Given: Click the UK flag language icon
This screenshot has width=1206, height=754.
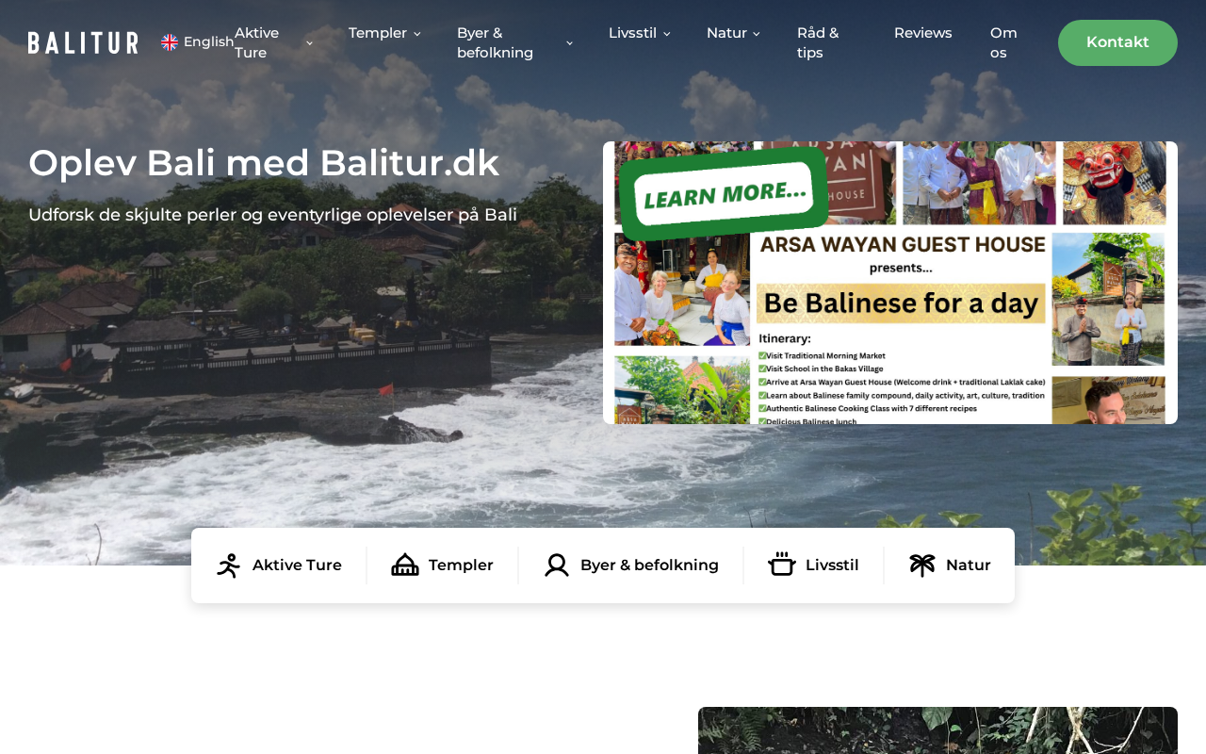Looking at the screenshot, I should click(170, 42).
